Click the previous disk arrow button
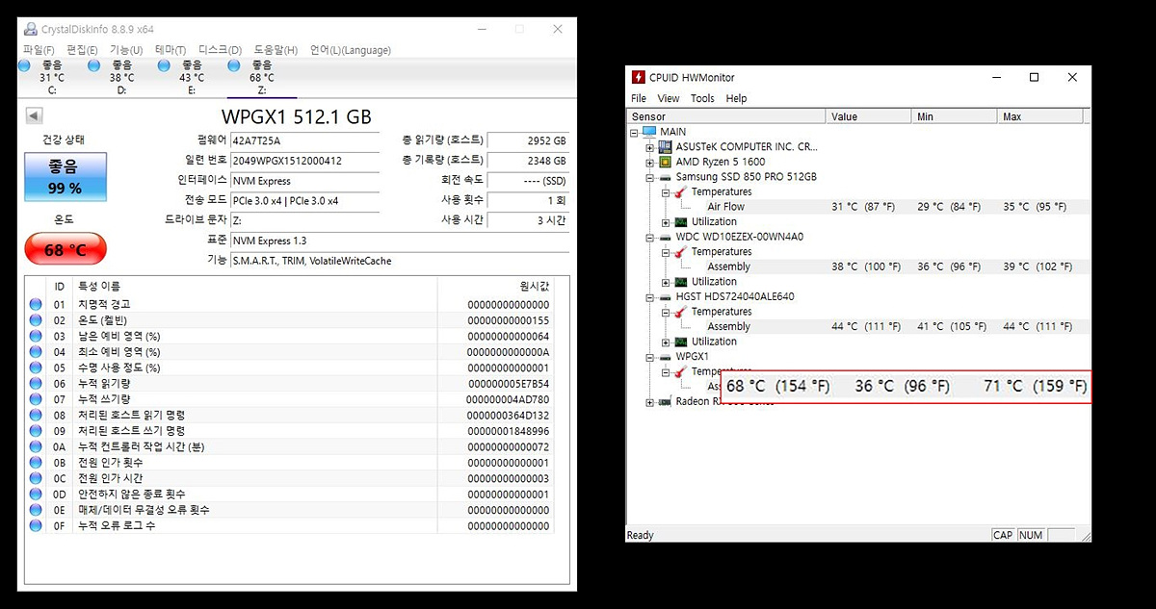The height and width of the screenshot is (609, 1156). (x=34, y=116)
